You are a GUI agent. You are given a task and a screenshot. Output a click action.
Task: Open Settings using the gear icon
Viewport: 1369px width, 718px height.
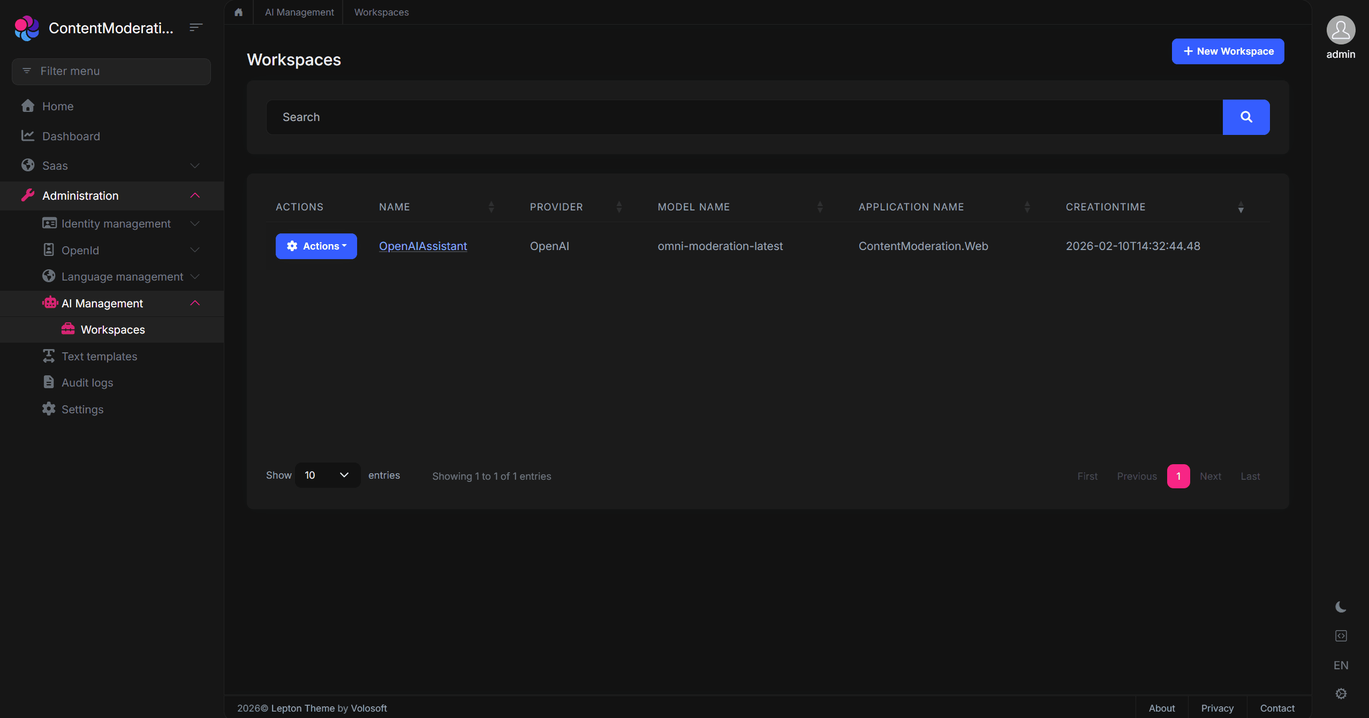pyautogui.click(x=48, y=409)
